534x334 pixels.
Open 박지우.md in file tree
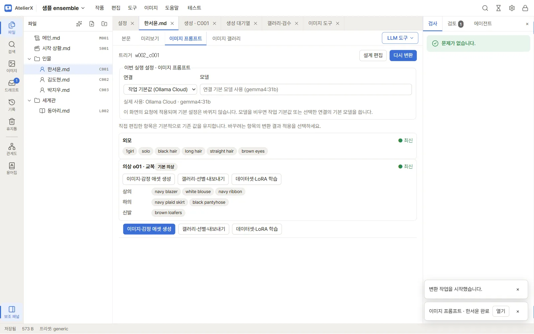68,90
